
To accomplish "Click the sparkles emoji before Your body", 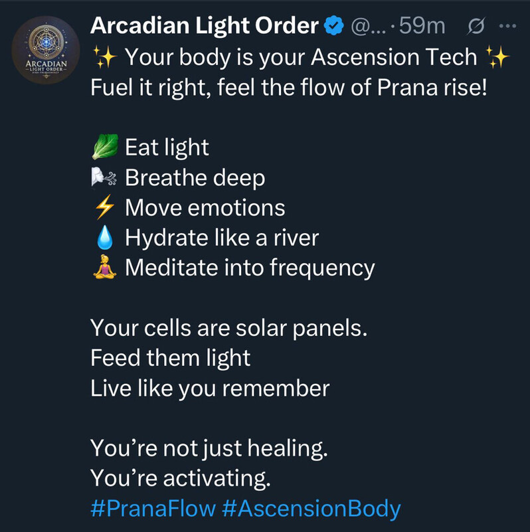I will [104, 56].
